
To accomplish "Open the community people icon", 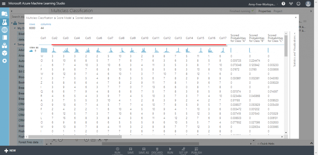I will pyautogui.click(x=291, y=4).
